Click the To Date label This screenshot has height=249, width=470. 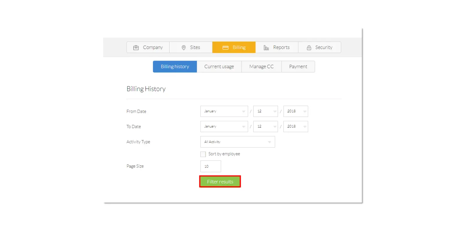click(134, 127)
